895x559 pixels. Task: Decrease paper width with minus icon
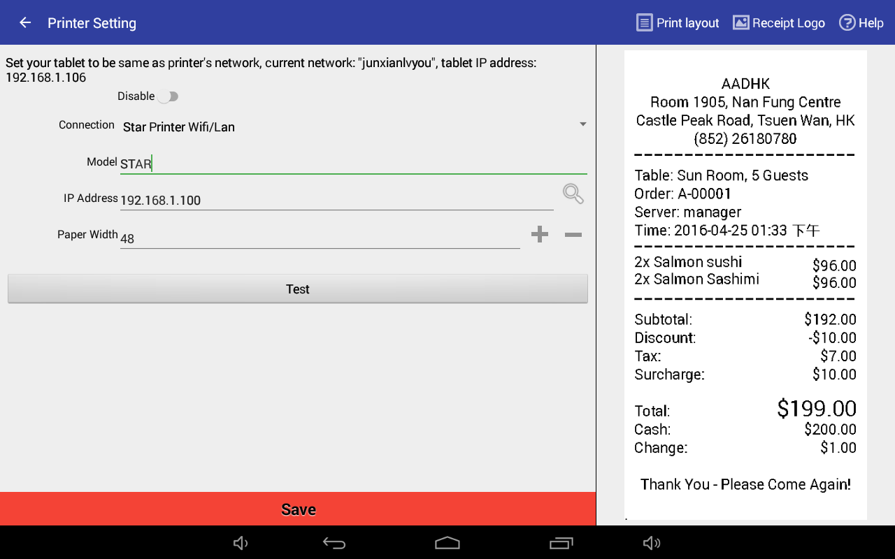click(x=573, y=235)
